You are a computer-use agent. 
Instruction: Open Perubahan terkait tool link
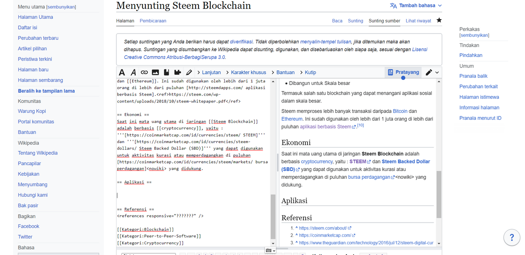click(x=479, y=87)
